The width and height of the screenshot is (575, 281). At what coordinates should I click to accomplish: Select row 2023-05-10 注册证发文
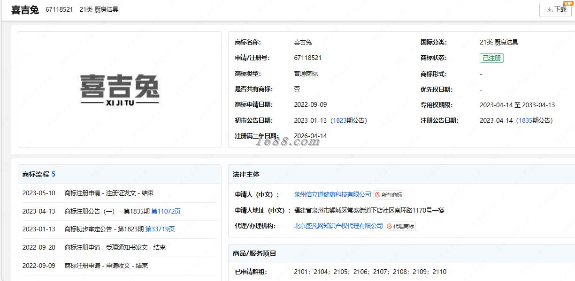point(120,193)
